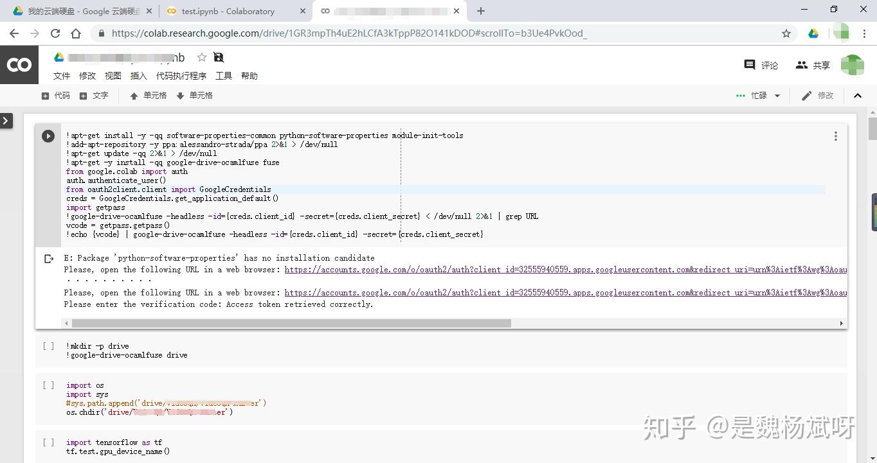Expand the table of contents sidebar
Image resolution: width=877 pixels, height=463 pixels.
click(x=6, y=119)
